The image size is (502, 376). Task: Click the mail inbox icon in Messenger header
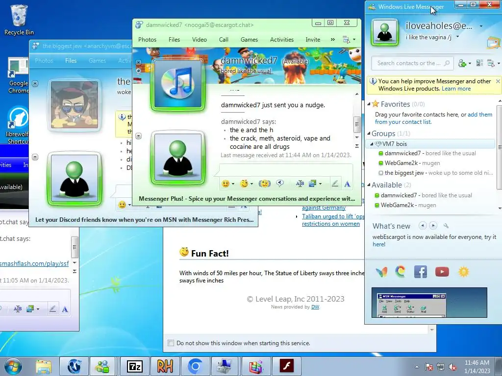493,43
